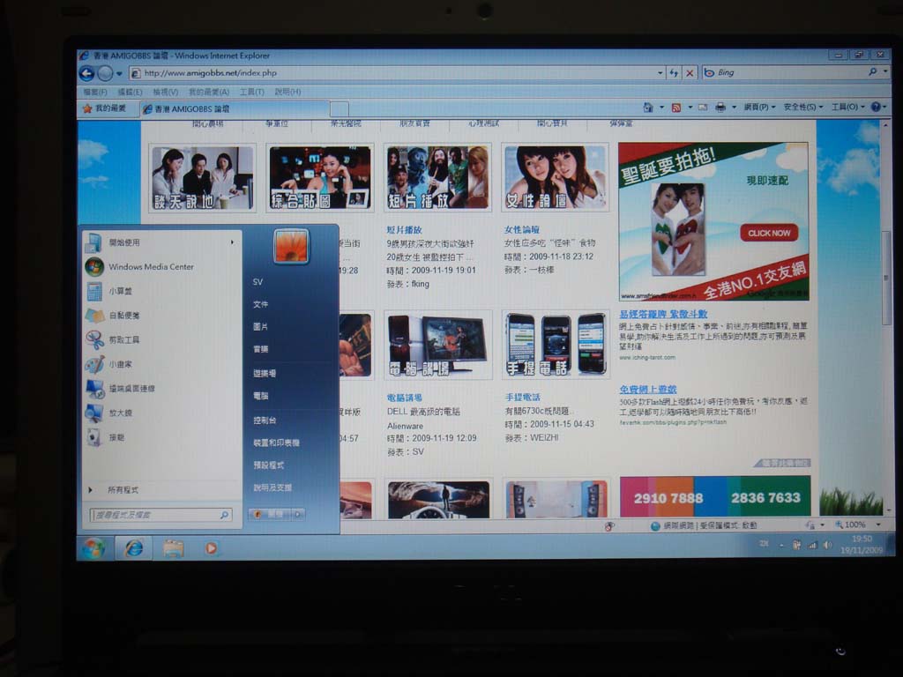Open Windows Media Center from Start menu

(150, 267)
